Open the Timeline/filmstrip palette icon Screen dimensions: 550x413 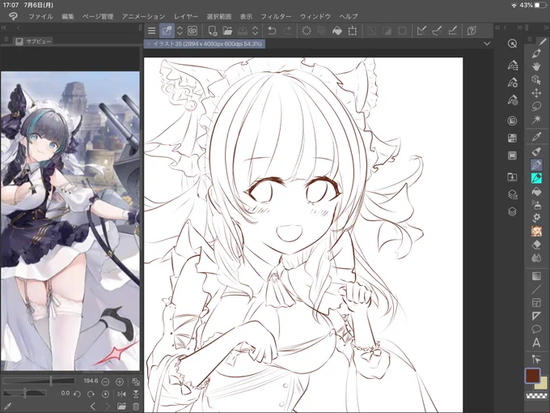click(x=512, y=155)
